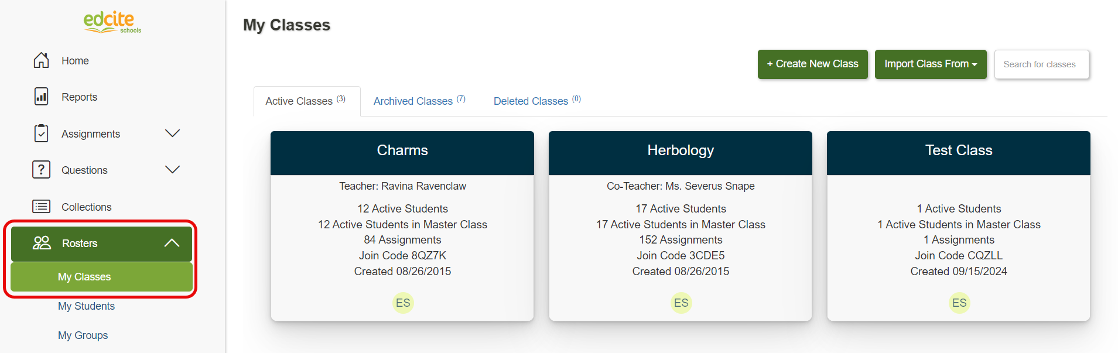Click the Search for classes field
Viewport: 1118px width, 353px height.
(x=1041, y=64)
